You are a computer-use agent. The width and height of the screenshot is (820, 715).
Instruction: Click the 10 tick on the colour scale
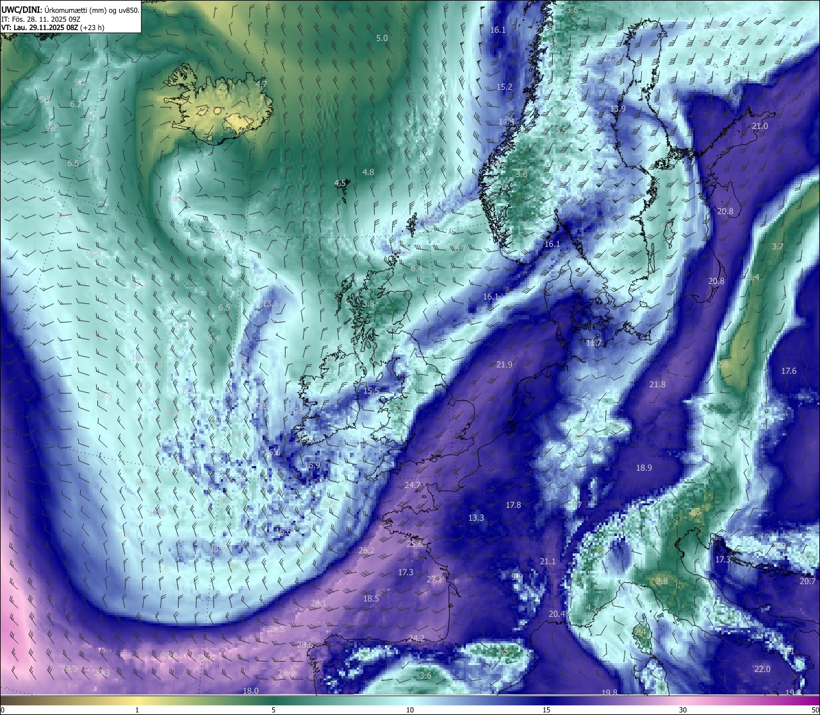click(410, 709)
